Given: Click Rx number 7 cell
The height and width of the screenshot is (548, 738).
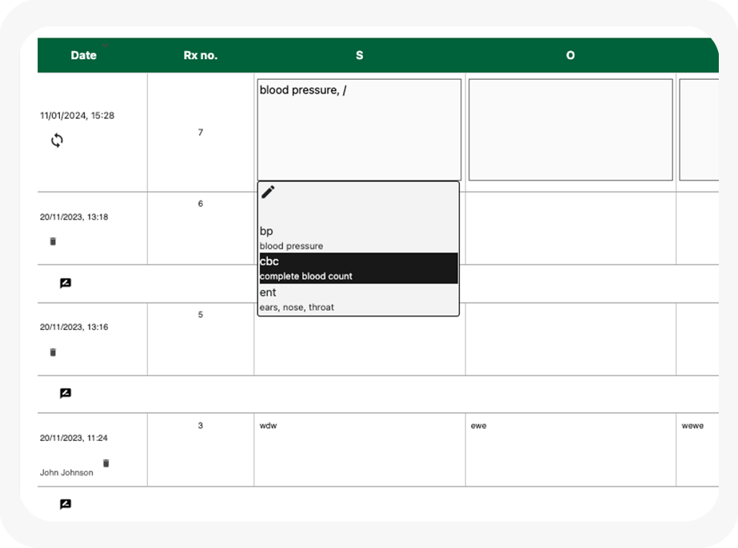Looking at the screenshot, I should click(x=201, y=132).
